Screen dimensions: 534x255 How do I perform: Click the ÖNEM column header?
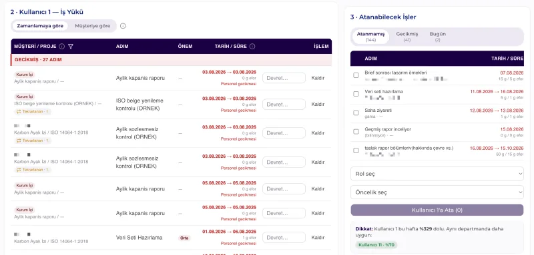click(186, 47)
